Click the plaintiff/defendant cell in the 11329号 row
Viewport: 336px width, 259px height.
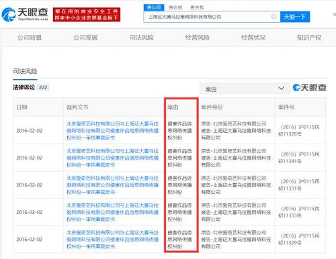236,240
